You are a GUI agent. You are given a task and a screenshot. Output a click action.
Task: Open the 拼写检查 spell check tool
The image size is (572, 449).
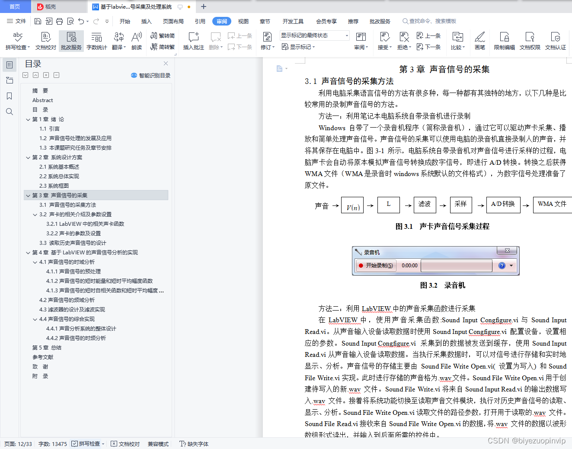[x=18, y=41]
